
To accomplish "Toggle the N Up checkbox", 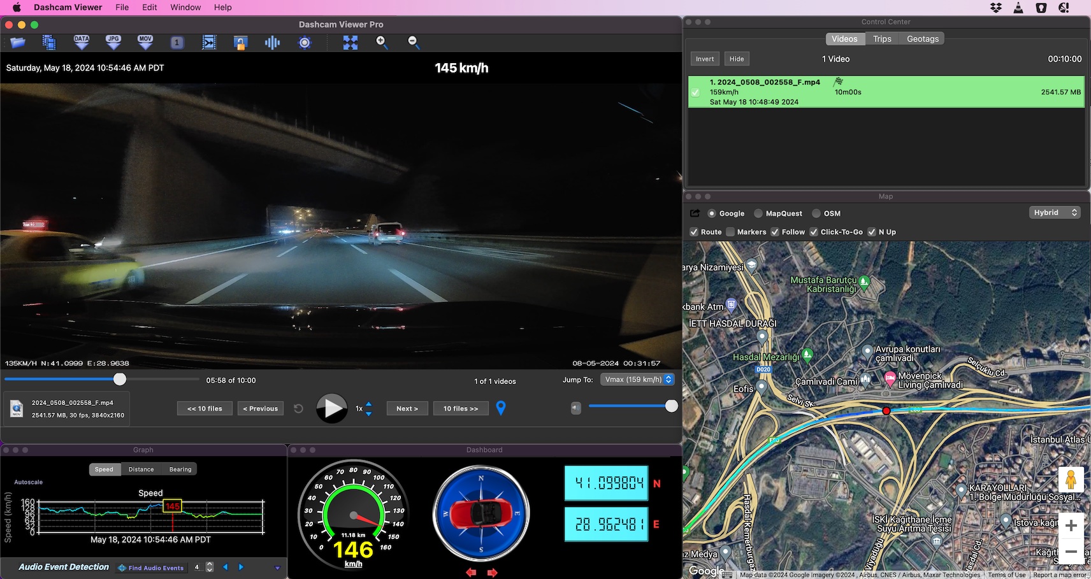I will (872, 232).
